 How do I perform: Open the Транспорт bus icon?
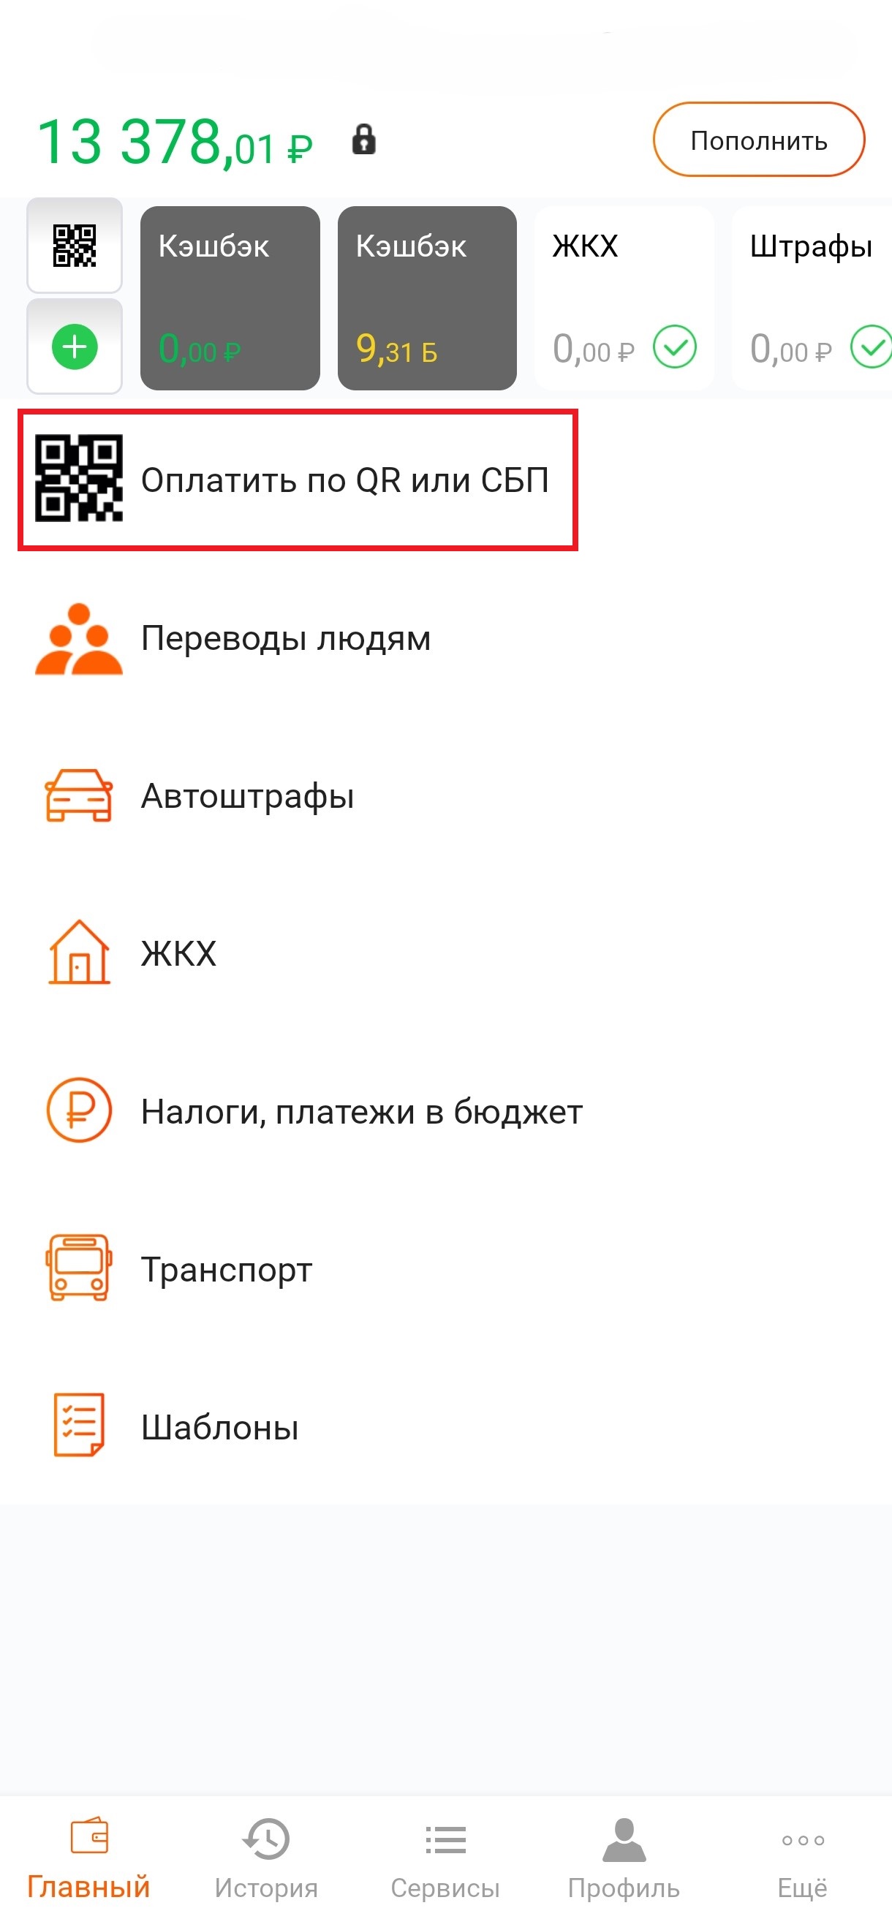click(79, 1268)
